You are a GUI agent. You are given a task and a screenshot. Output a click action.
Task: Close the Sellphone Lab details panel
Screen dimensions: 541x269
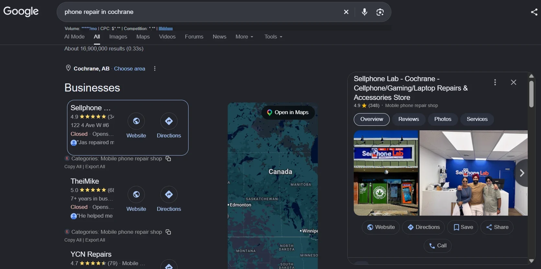coord(513,82)
